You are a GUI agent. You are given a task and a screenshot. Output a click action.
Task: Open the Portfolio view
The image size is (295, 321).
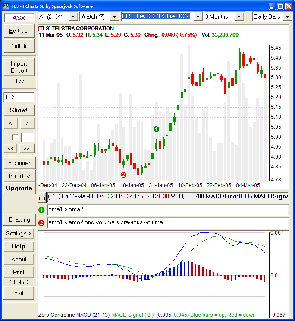(x=19, y=46)
